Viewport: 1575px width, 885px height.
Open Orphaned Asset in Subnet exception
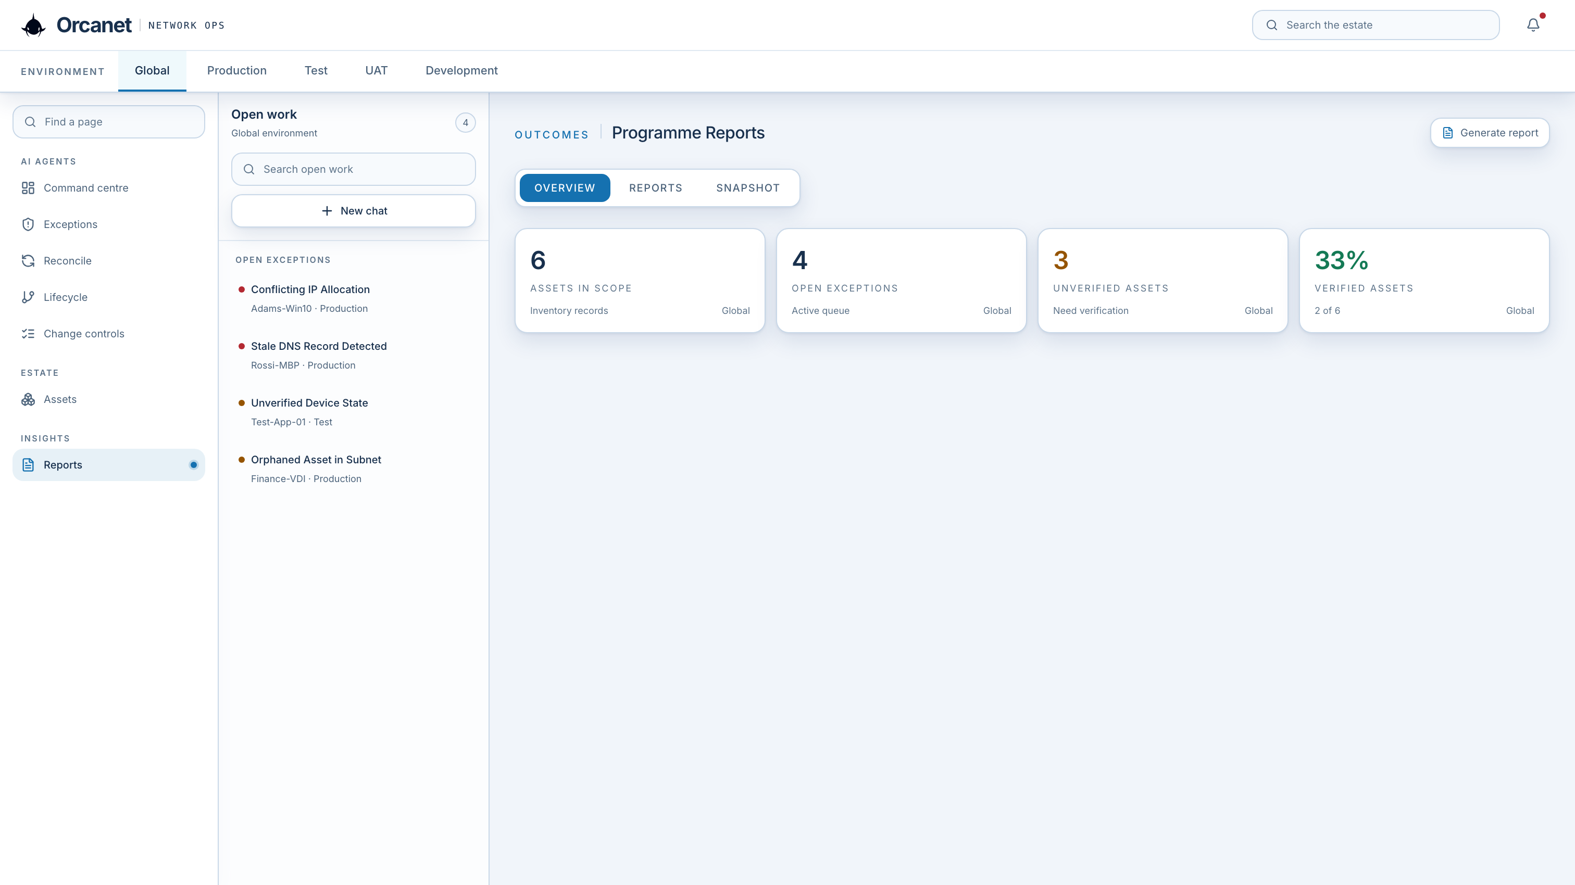[354, 470]
